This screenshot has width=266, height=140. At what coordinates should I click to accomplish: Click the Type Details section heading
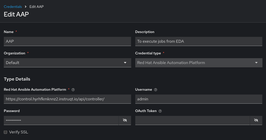tap(17, 79)
